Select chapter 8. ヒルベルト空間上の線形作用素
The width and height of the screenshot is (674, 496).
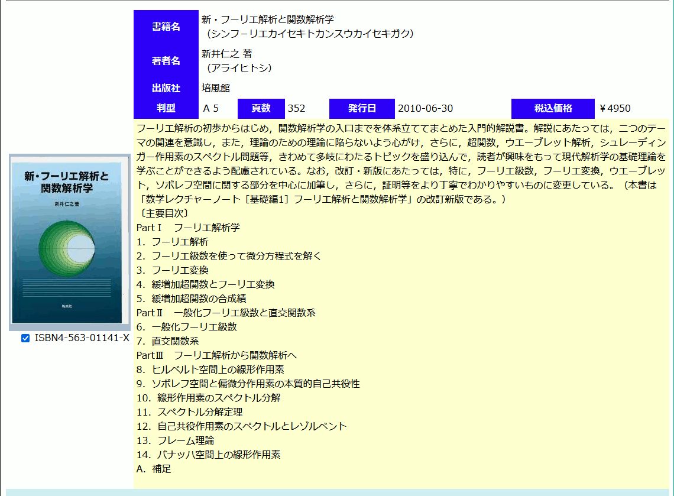click(210, 369)
